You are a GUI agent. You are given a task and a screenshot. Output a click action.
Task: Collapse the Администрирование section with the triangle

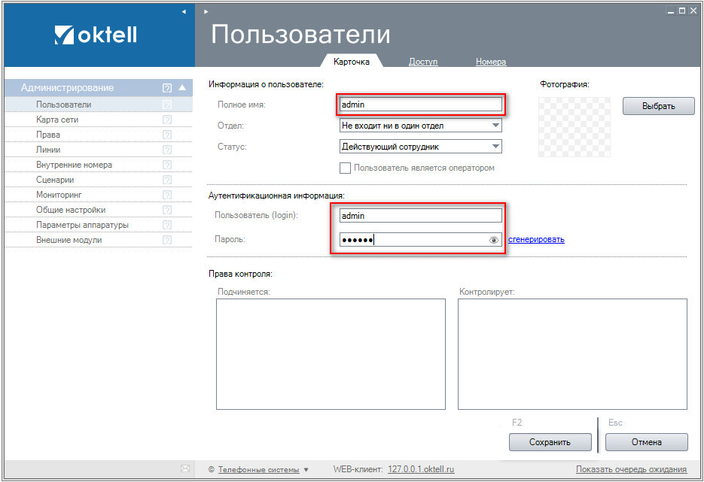point(182,88)
